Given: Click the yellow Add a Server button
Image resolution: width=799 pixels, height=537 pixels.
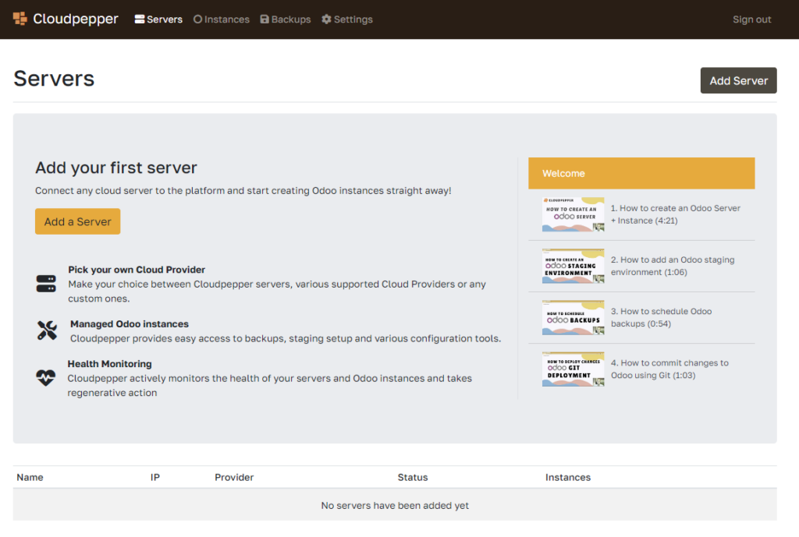Looking at the screenshot, I should click(77, 221).
